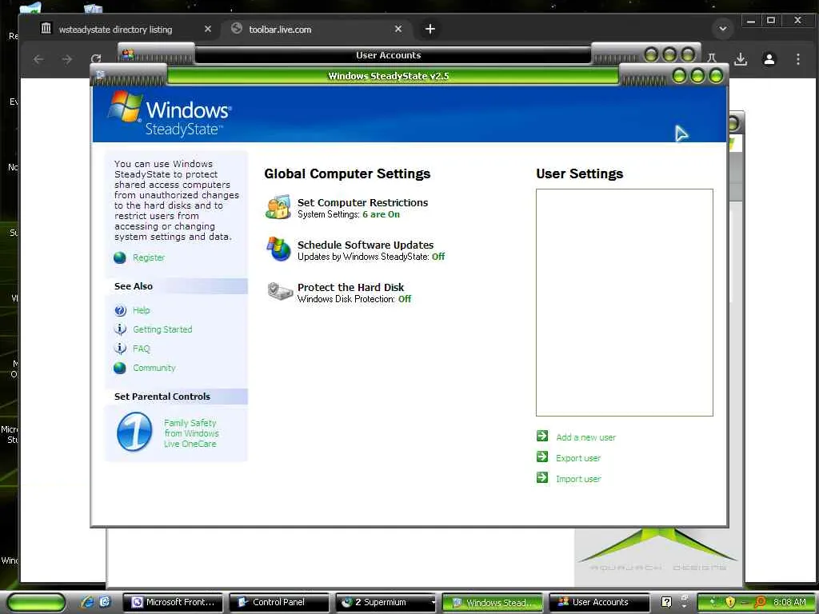Viewport: 819px width, 614px height.
Task: Open browser downloads icon
Action: point(740,59)
